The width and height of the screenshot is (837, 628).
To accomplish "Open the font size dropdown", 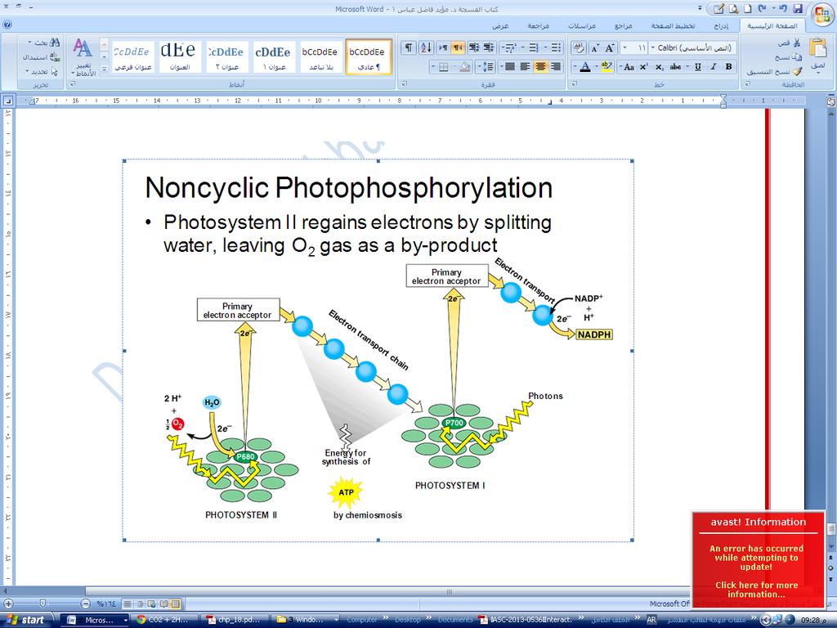I will point(624,48).
